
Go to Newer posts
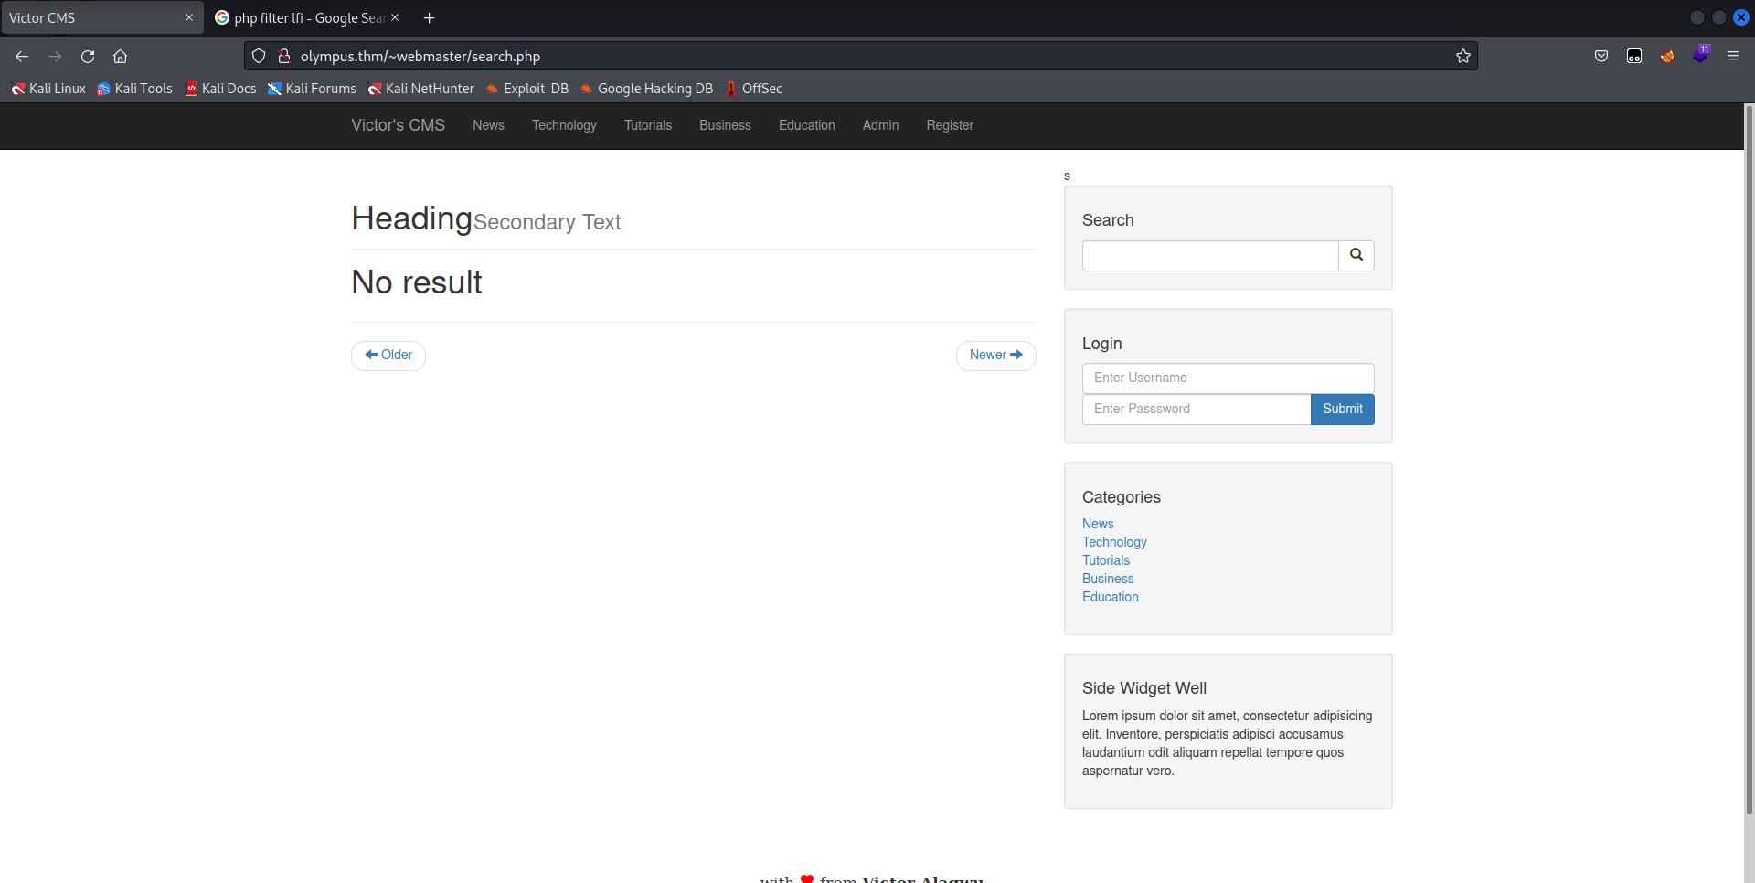point(995,356)
